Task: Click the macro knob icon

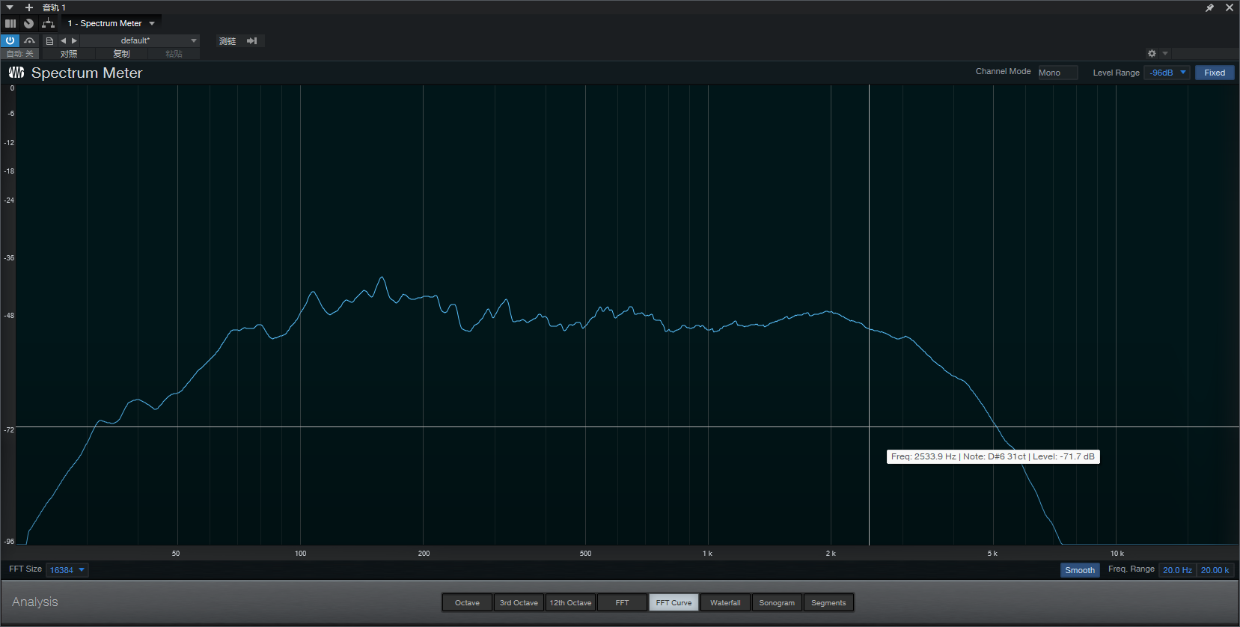Action: point(28,23)
